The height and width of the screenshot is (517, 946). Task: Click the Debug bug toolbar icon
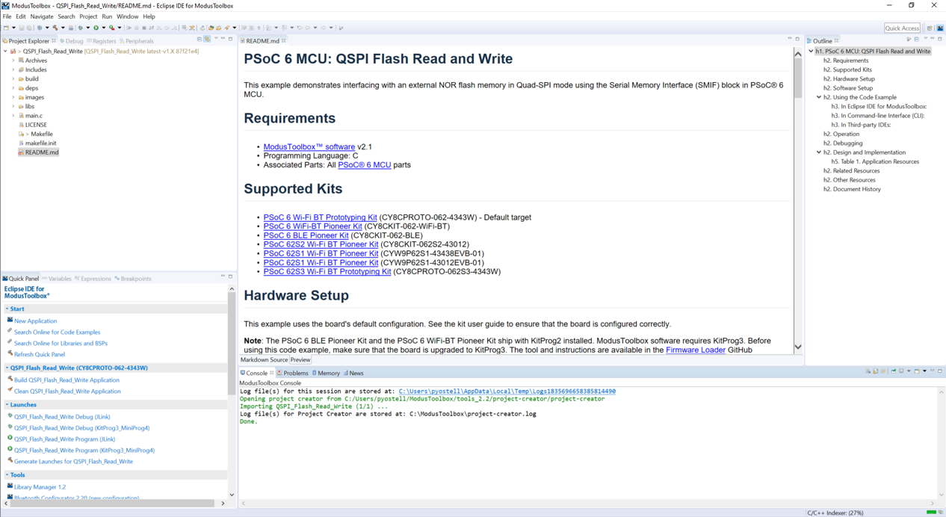80,28
